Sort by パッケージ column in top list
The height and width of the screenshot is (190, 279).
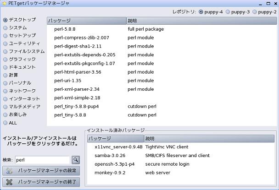pyautogui.click(x=86, y=21)
